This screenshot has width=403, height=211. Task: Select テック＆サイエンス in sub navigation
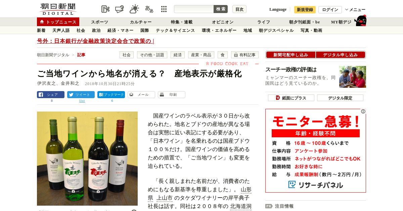[x=175, y=30]
